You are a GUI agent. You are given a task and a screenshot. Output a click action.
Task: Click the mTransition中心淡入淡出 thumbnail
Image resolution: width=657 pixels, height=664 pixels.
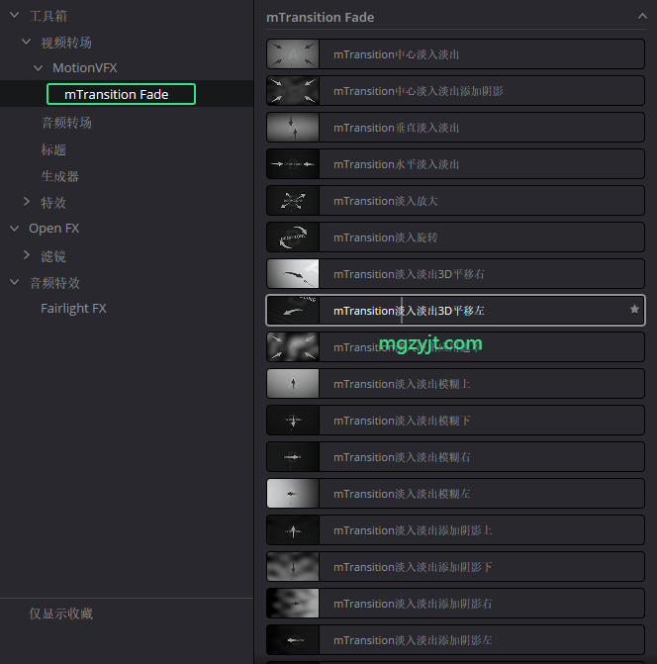pos(293,54)
